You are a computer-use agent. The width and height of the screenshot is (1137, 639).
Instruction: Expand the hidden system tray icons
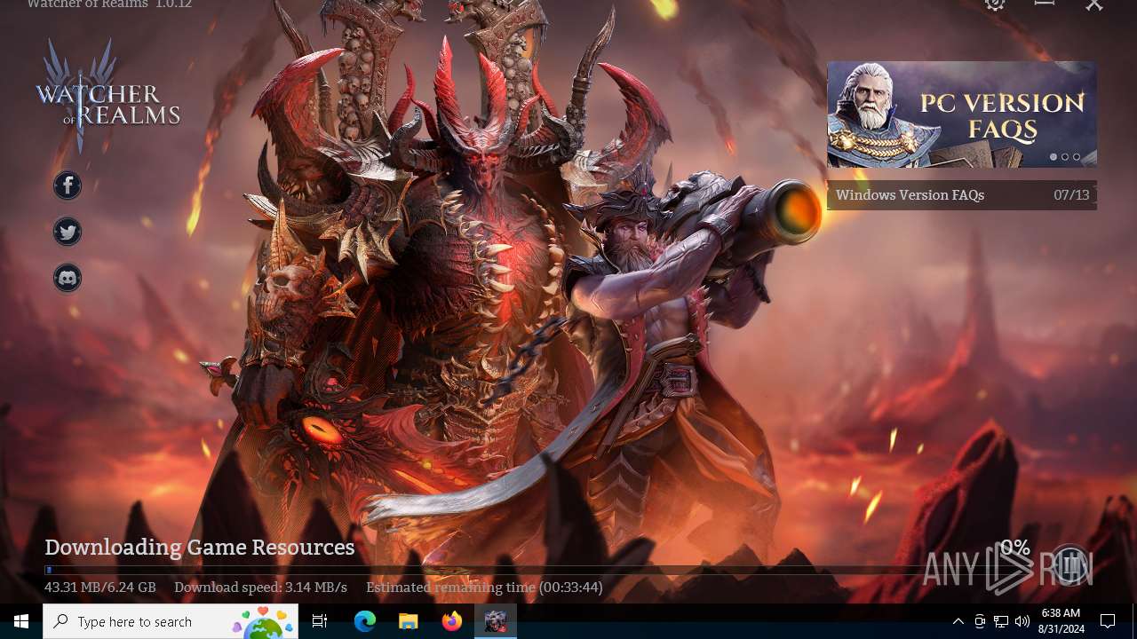[958, 621]
